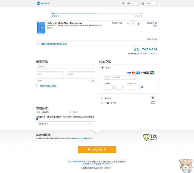Open the privacy policy link in terms
Screen dimensions: 194x173
click(78, 138)
